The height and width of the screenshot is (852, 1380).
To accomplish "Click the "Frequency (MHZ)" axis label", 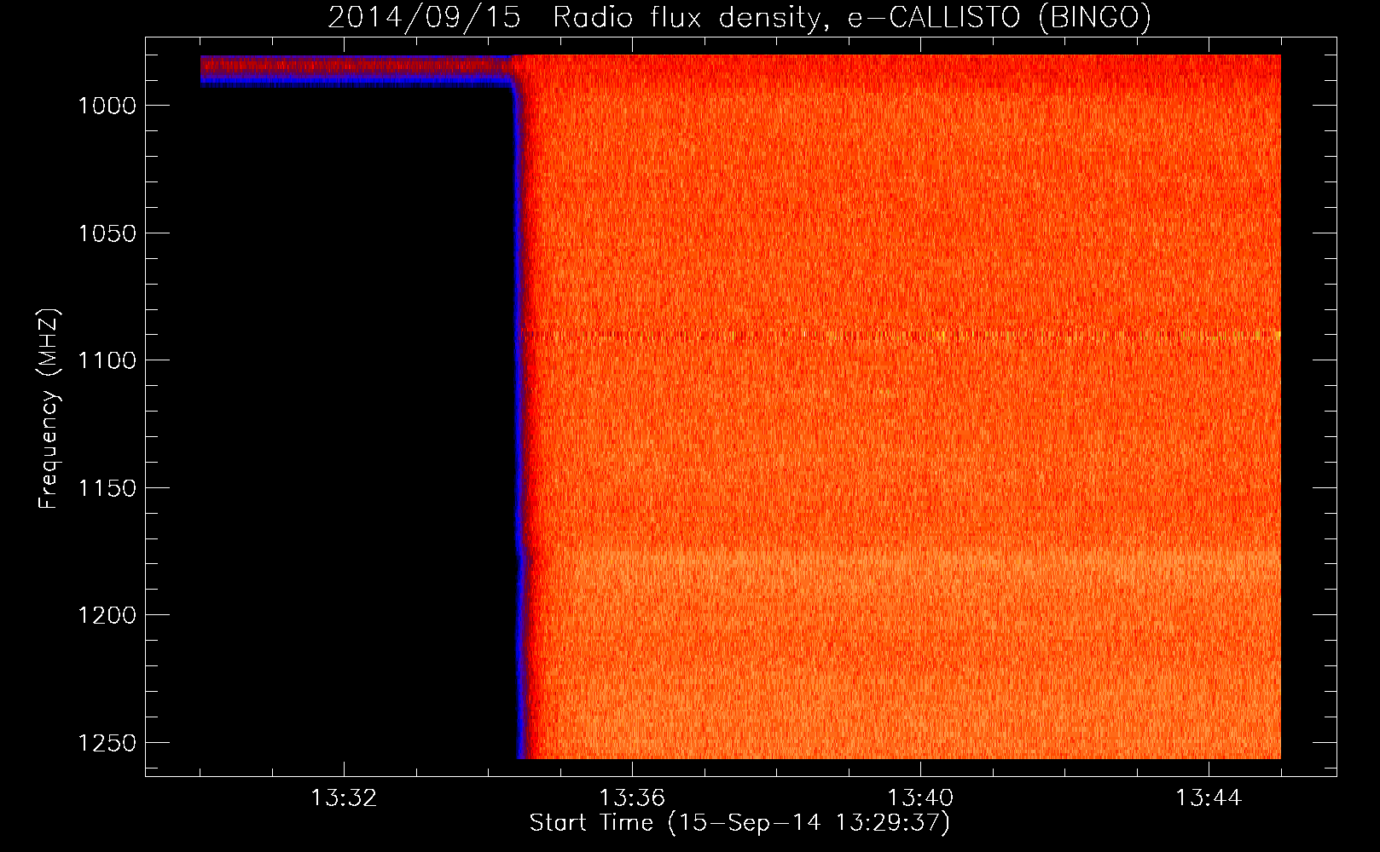I will [x=49, y=409].
